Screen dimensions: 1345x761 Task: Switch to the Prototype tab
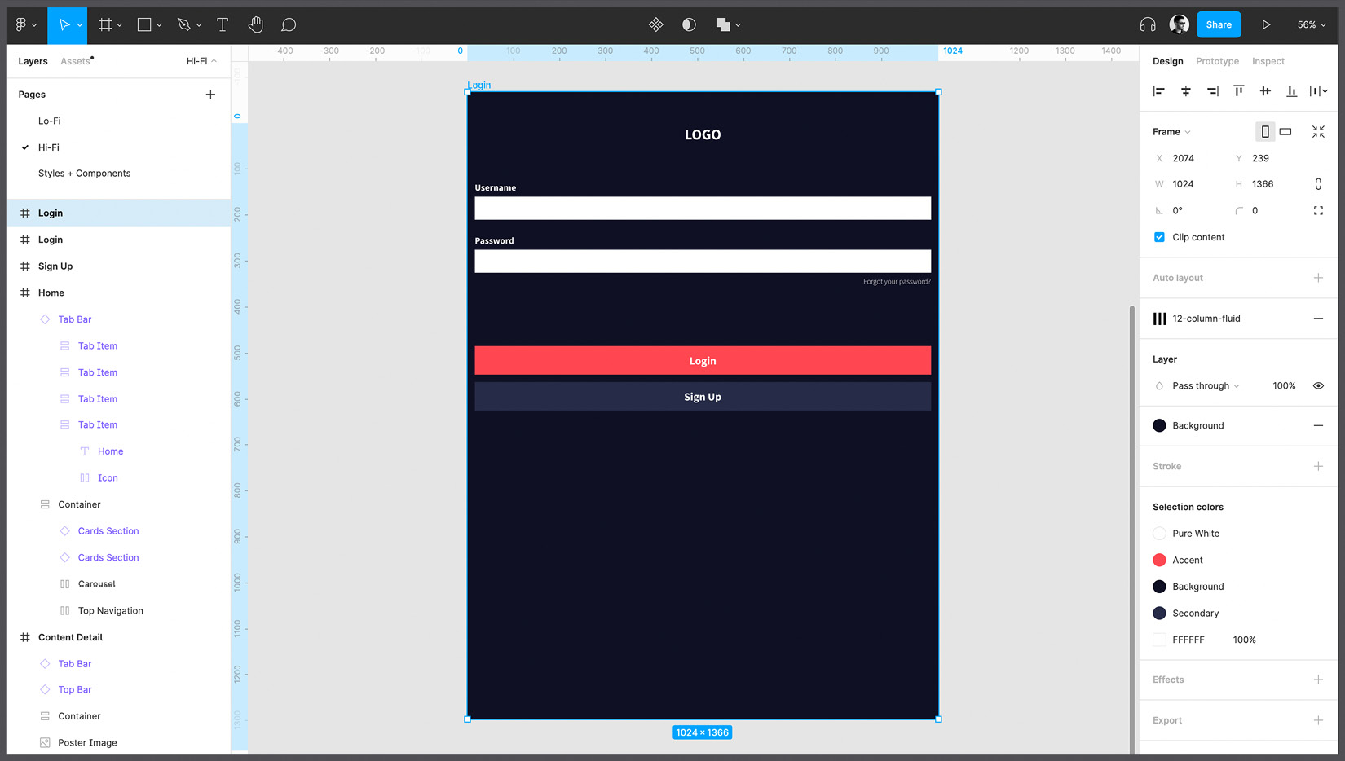click(x=1217, y=61)
